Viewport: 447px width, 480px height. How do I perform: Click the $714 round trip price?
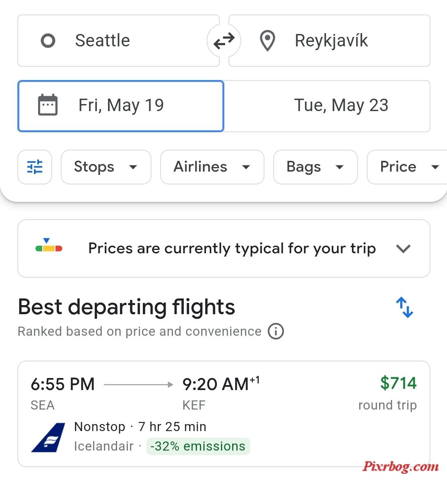pos(399,383)
